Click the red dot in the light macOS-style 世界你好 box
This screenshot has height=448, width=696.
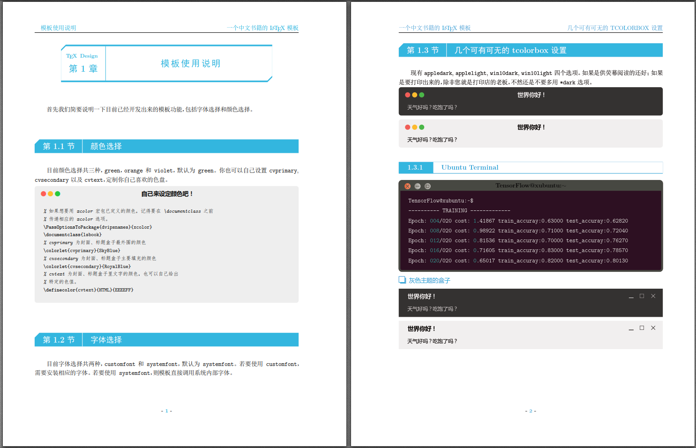click(x=408, y=127)
